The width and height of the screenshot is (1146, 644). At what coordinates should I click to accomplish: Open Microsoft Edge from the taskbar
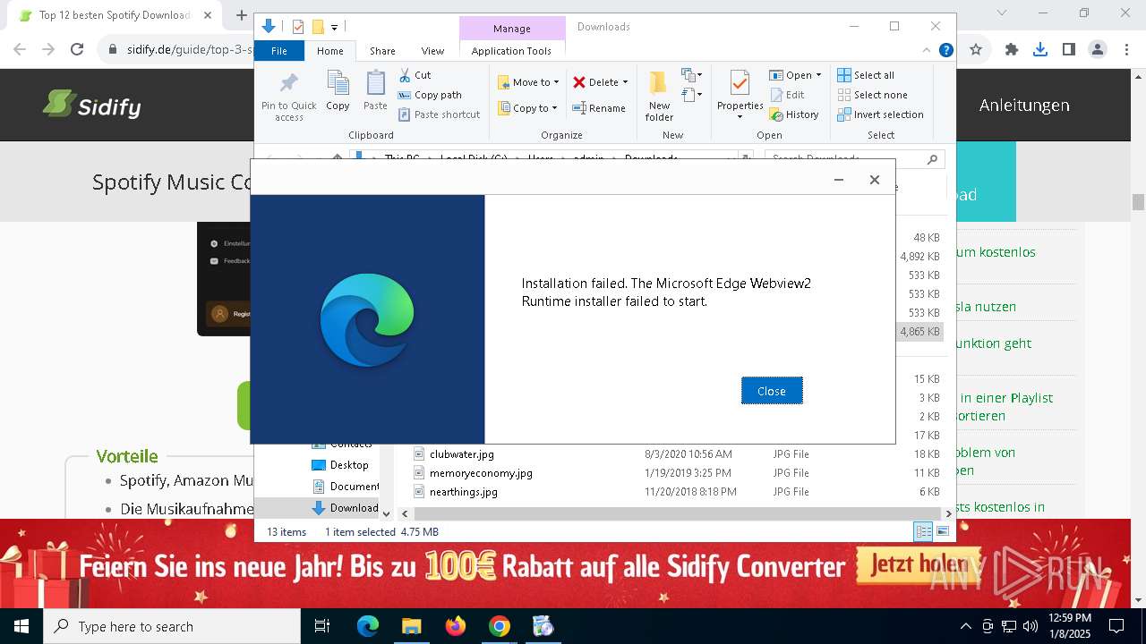click(368, 626)
